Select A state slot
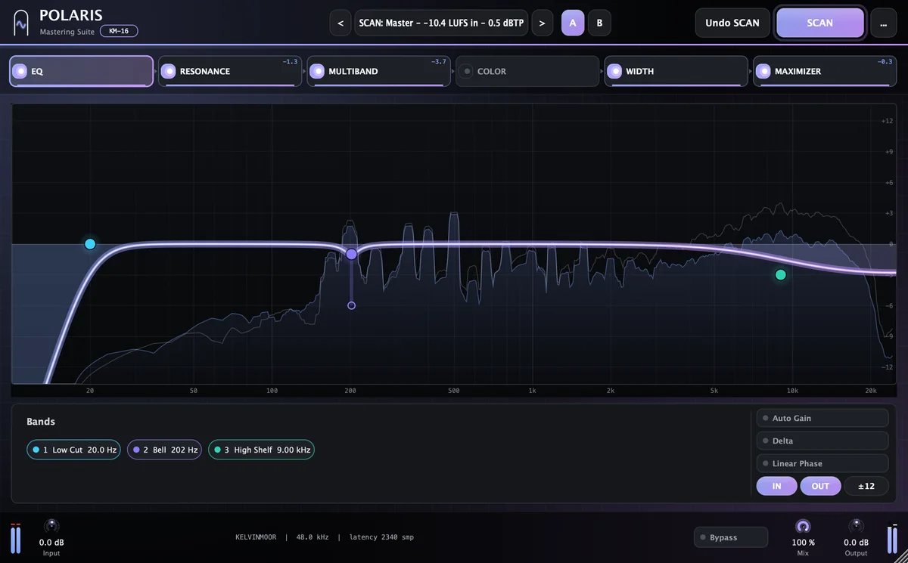Screen dimensions: 908x563 [573, 23]
